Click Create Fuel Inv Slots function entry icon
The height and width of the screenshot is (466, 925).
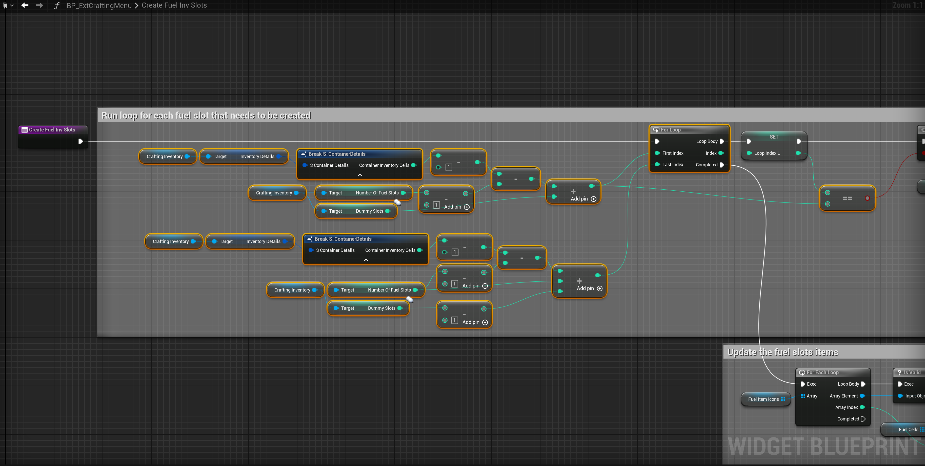pos(24,130)
